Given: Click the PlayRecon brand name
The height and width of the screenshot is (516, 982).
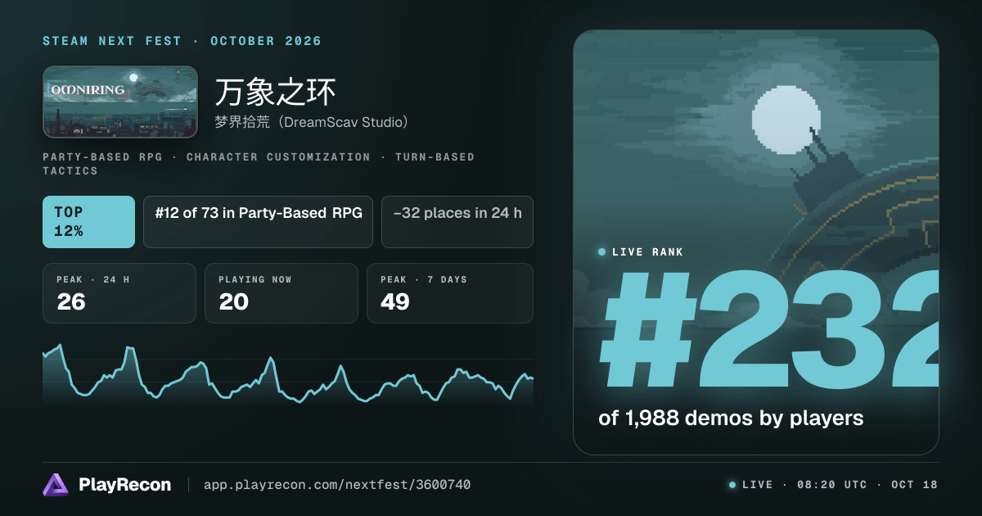Looking at the screenshot, I should pos(124,485).
